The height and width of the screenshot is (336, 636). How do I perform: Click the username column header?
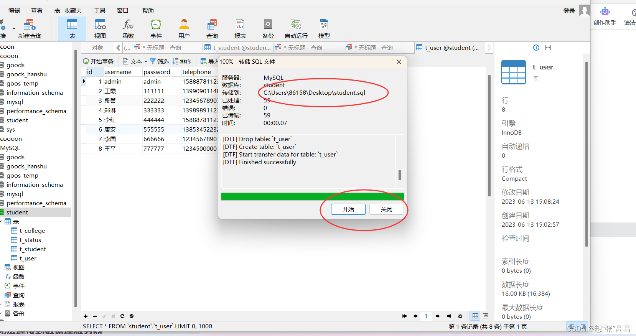(x=122, y=72)
